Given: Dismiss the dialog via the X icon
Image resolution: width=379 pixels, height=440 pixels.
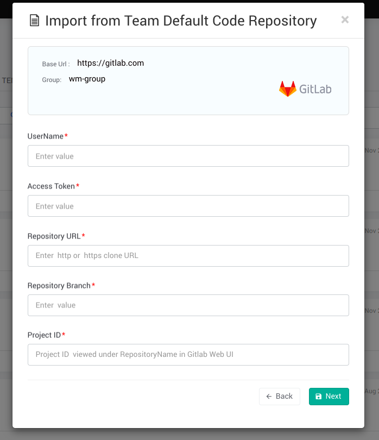Looking at the screenshot, I should tap(345, 20).
